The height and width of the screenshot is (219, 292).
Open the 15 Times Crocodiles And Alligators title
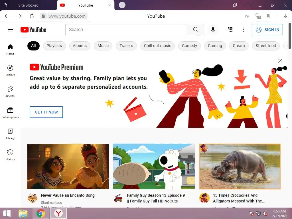click(x=239, y=198)
